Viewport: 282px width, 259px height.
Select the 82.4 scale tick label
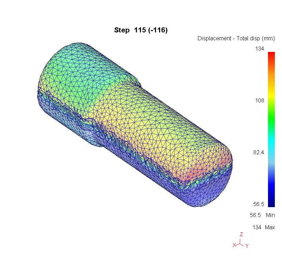[258, 152]
